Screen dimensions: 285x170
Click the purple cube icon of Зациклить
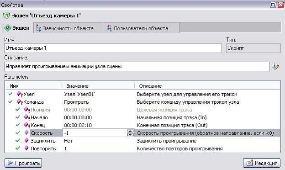pos(26,141)
